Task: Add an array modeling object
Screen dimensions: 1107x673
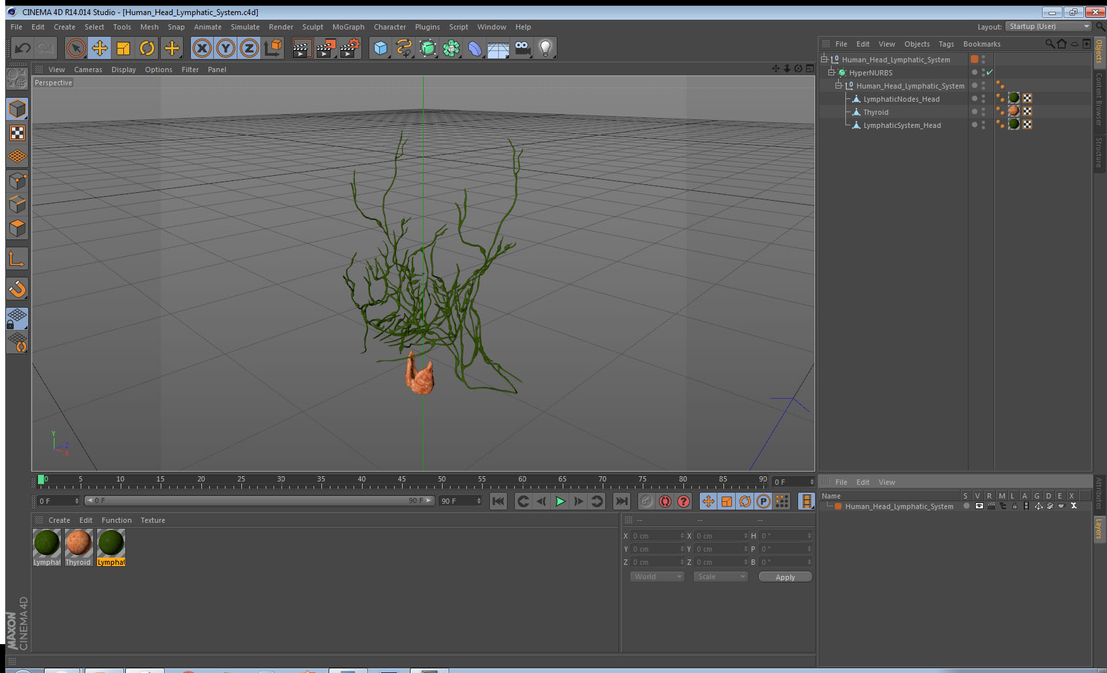Action: 451,48
